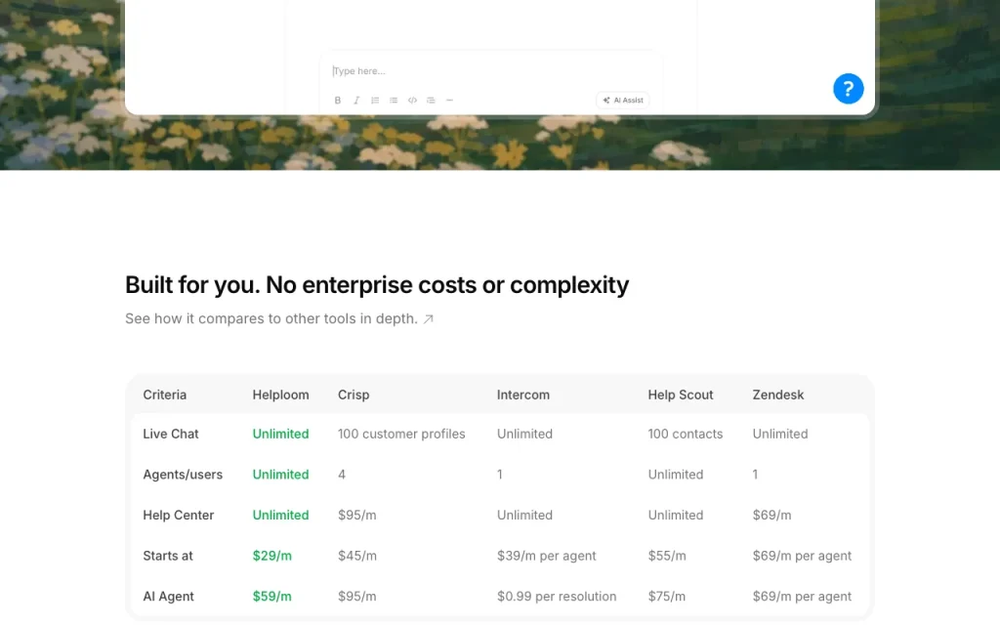Screen dimensions: 1000x625
Task: Click the Helploom column header
Action: coord(280,395)
